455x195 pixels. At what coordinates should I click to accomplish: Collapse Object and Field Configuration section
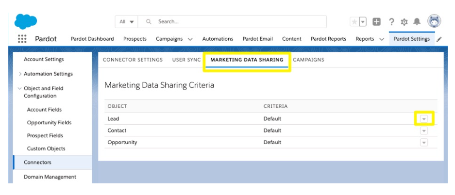point(20,88)
